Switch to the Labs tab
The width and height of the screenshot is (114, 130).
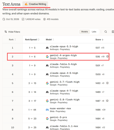(x=94, y=32)
